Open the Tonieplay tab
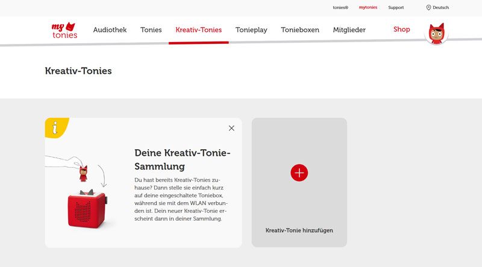482x267 pixels. tap(251, 30)
